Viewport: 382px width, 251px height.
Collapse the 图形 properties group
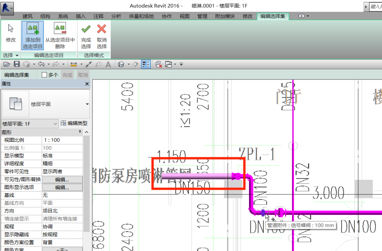point(80,132)
